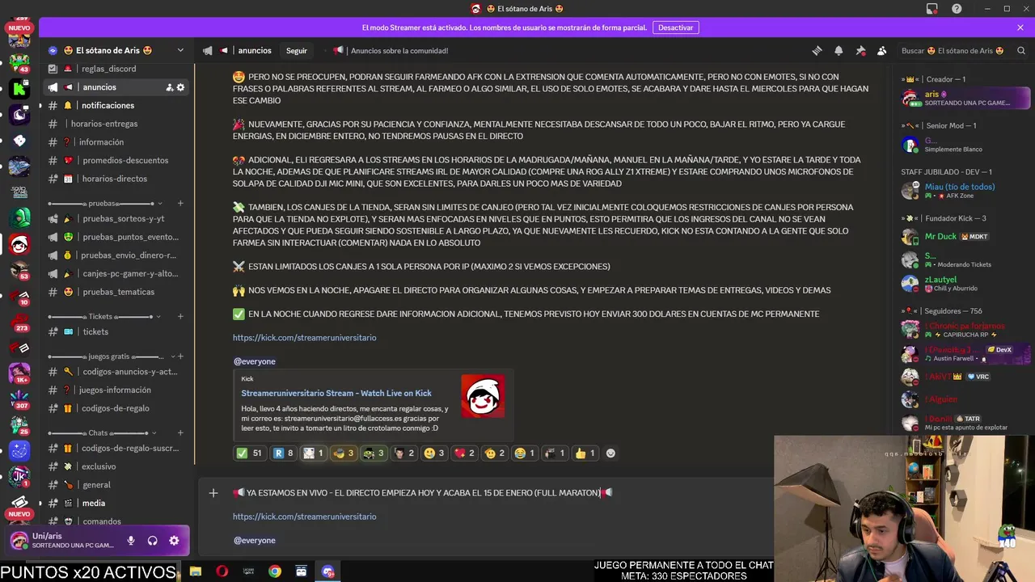
Task: Follow the anuncios channel via Seguir
Action: 297,50
